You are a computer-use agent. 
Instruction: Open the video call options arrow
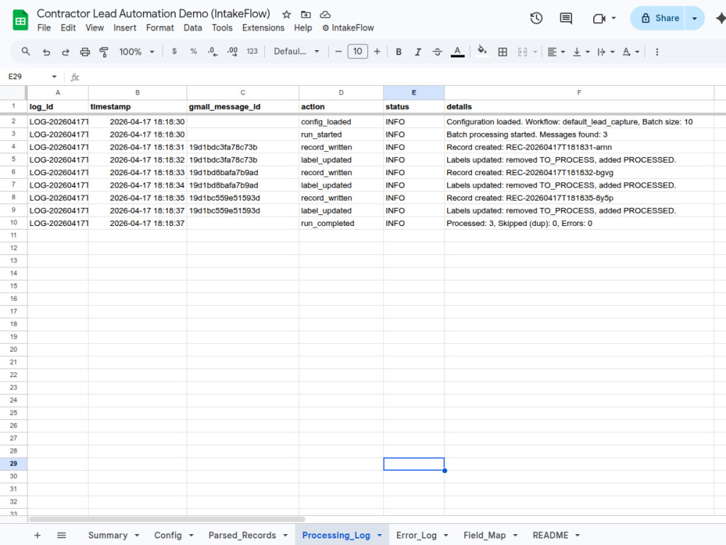[x=614, y=19]
